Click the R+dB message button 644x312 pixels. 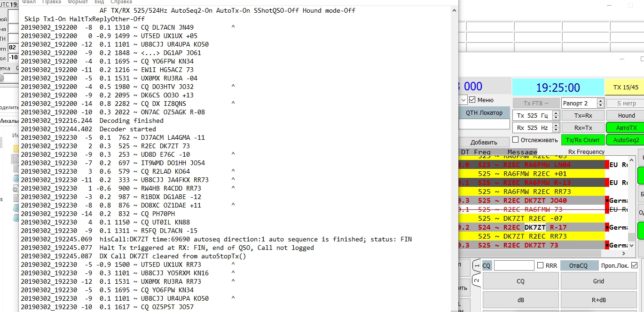[x=598, y=300]
